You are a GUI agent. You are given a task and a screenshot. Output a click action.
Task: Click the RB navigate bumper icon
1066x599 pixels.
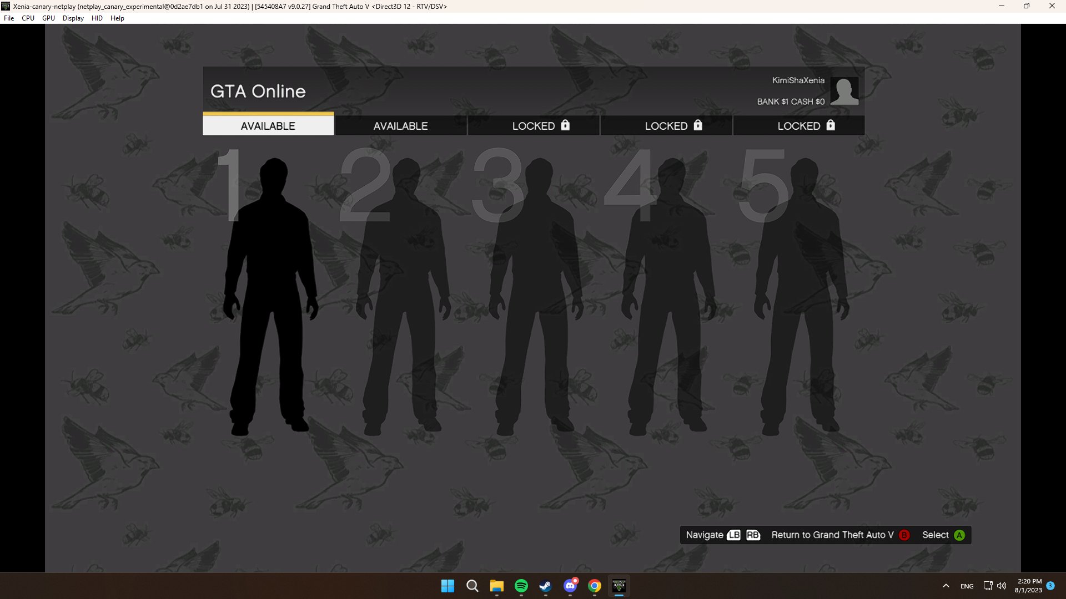click(753, 535)
